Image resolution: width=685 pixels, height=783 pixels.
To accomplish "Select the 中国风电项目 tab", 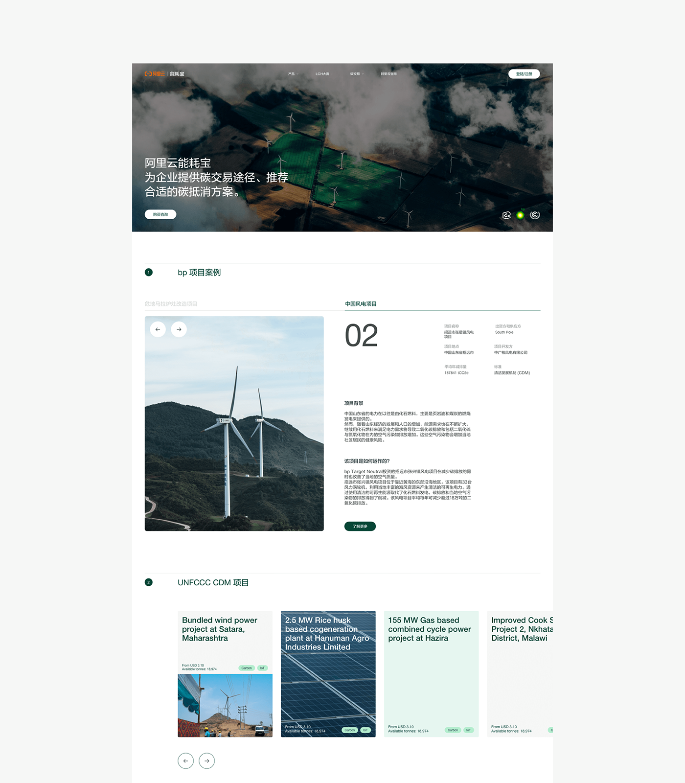I will click(361, 304).
